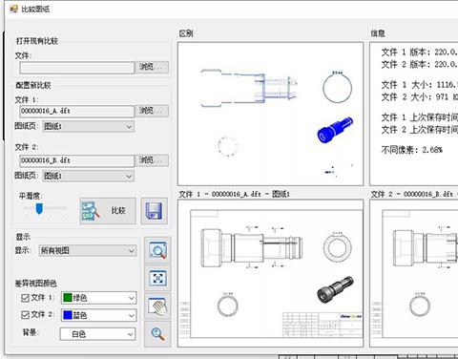This screenshot has height=359, width=458.
Task: Click the floppy disk save icon
Action: (155, 211)
